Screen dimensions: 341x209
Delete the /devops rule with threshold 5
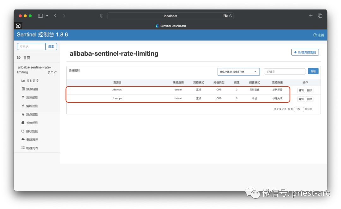coord(309,99)
